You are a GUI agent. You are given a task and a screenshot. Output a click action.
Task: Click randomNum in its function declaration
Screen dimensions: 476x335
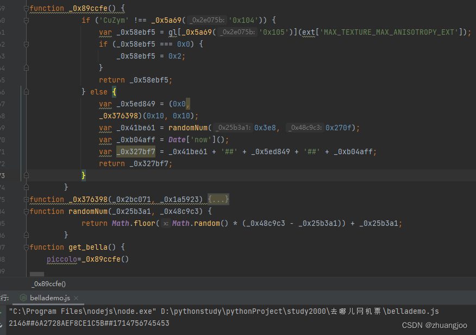[x=88, y=212]
